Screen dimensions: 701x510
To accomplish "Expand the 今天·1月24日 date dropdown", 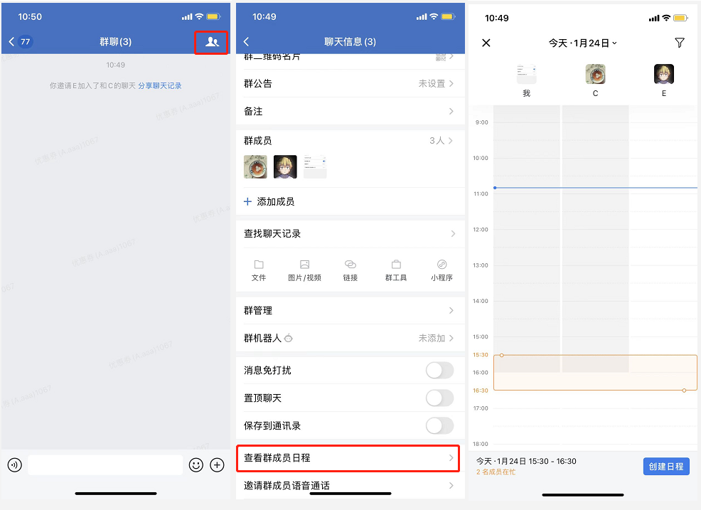I will pos(583,43).
